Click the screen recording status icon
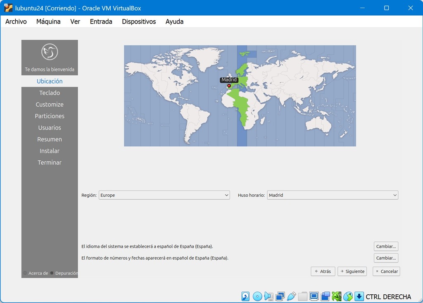This screenshot has height=303, width=423. coord(325,296)
